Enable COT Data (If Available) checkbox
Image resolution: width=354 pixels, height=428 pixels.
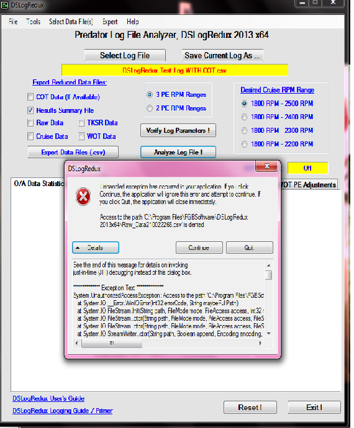[30, 97]
